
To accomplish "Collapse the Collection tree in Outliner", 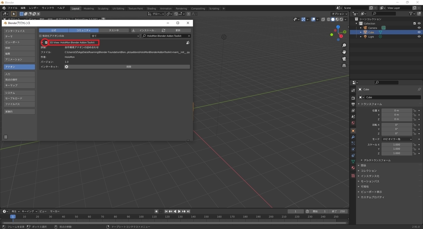I will click(357, 24).
